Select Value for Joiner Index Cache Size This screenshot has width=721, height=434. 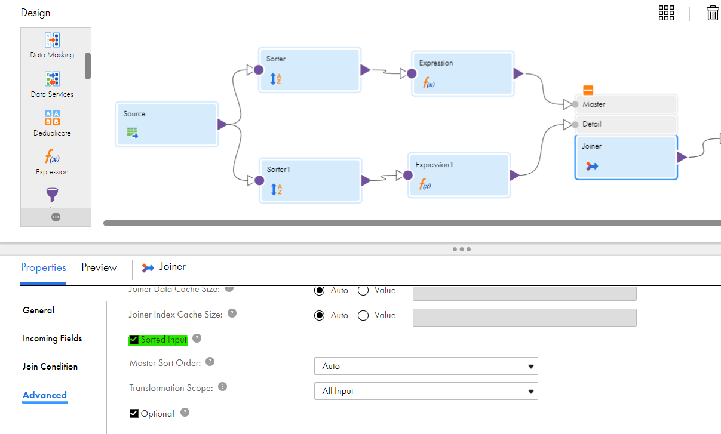[x=363, y=315]
